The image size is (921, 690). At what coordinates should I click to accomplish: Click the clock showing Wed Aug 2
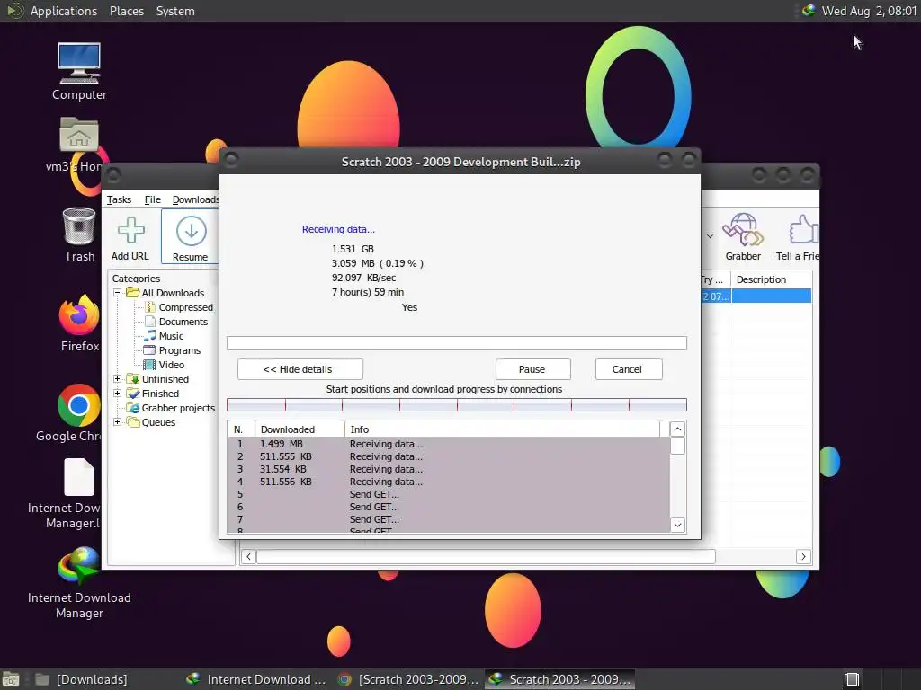pos(870,11)
